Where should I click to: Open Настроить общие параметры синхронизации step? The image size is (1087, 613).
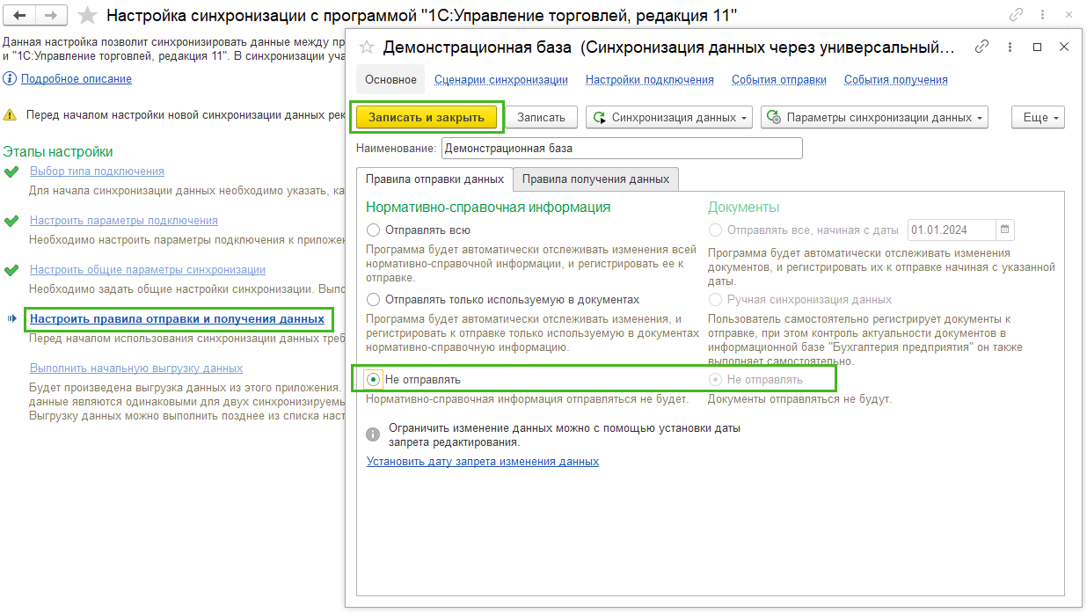click(148, 270)
